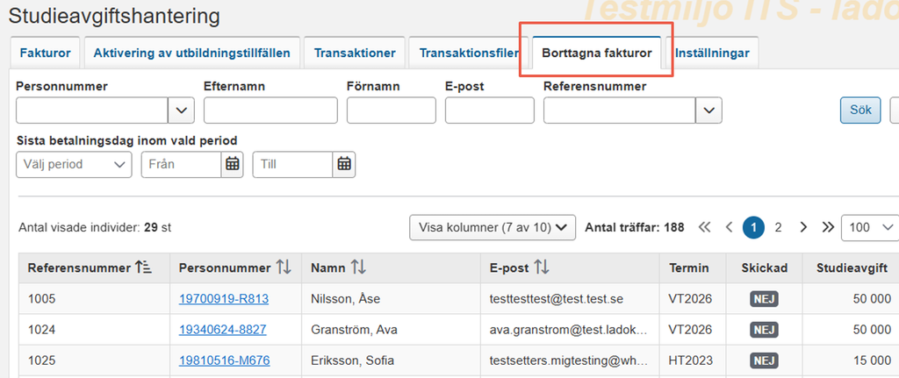Sort table by Personnummer column
Viewport: 899px width, 378px height.
(x=284, y=268)
